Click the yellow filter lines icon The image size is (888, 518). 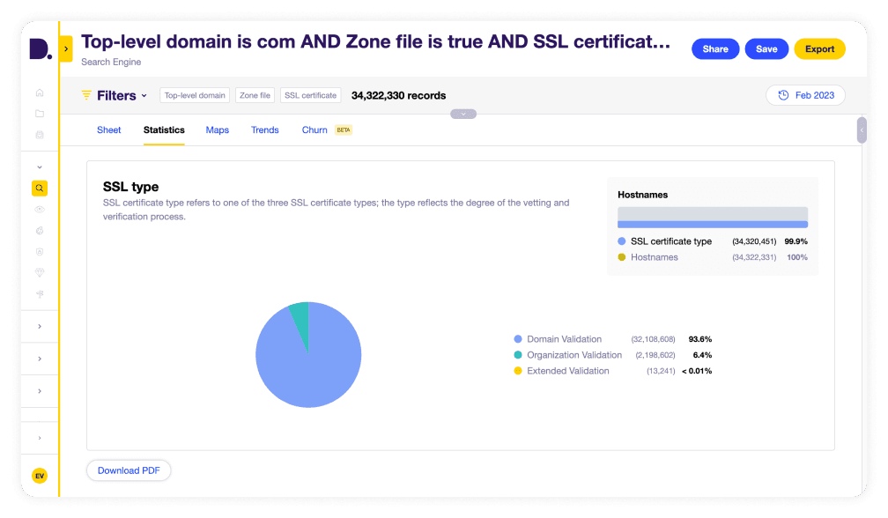pos(86,95)
